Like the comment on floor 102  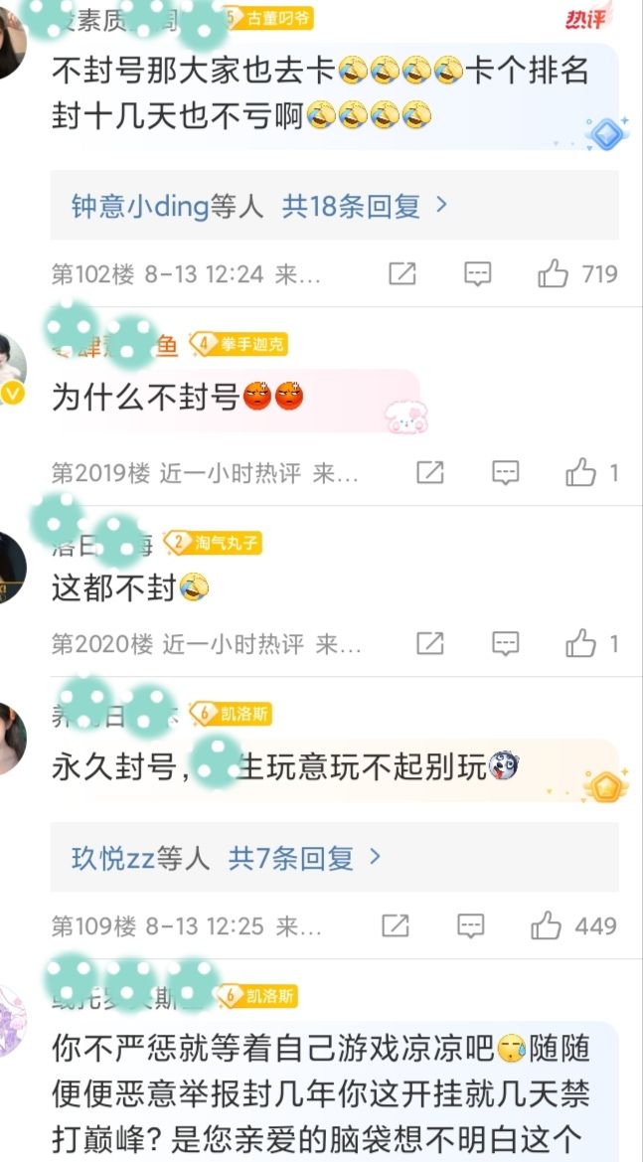554,274
